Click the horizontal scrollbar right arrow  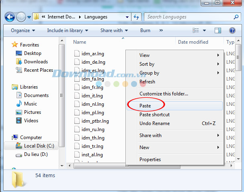232,166
